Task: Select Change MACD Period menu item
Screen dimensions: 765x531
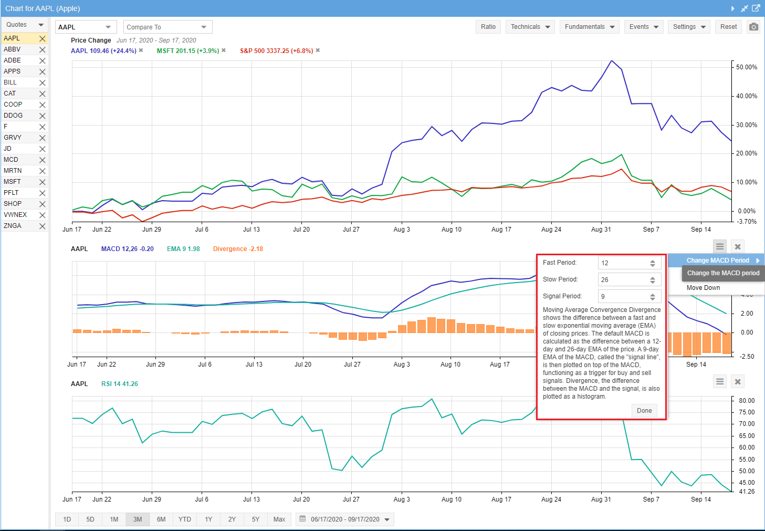Action: coord(717,261)
